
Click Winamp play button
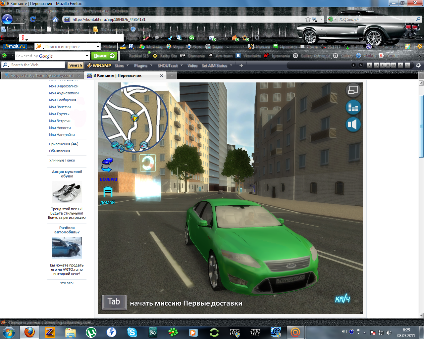[x=382, y=65]
